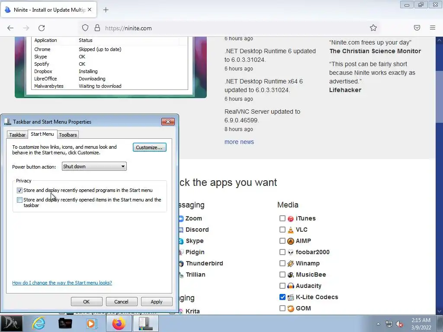Check the Audacity checkbox

(x=282, y=286)
